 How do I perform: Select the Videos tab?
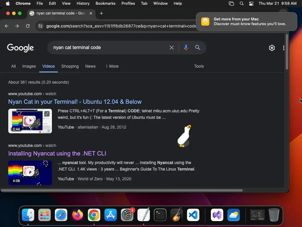[x=49, y=66]
